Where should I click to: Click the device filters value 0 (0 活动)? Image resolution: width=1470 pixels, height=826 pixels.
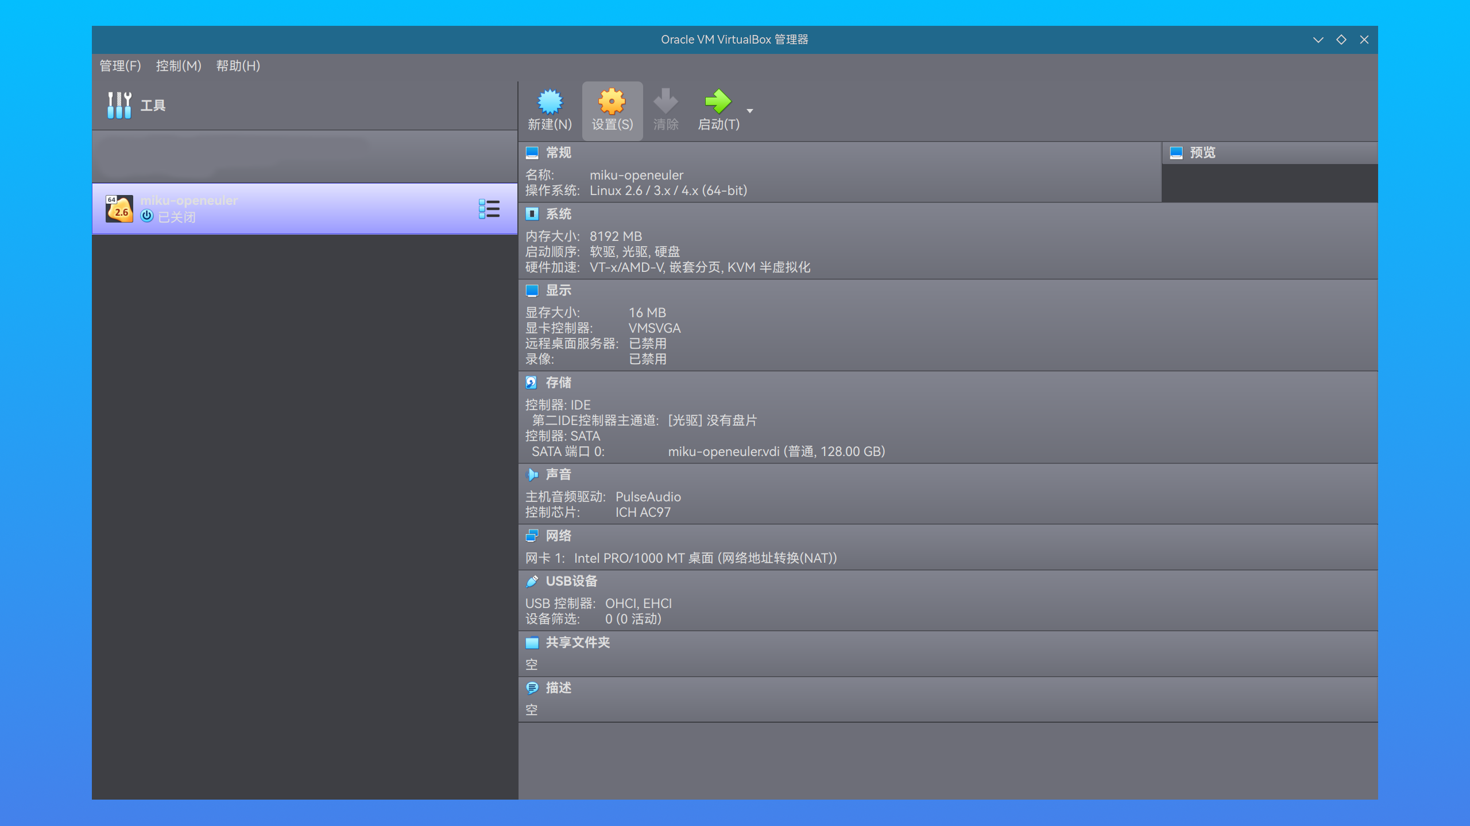(633, 619)
